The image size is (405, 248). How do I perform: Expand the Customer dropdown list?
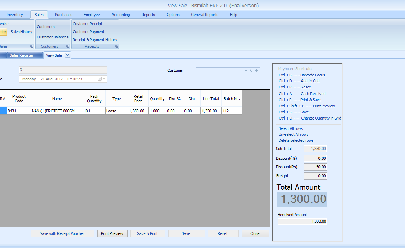[x=246, y=71]
